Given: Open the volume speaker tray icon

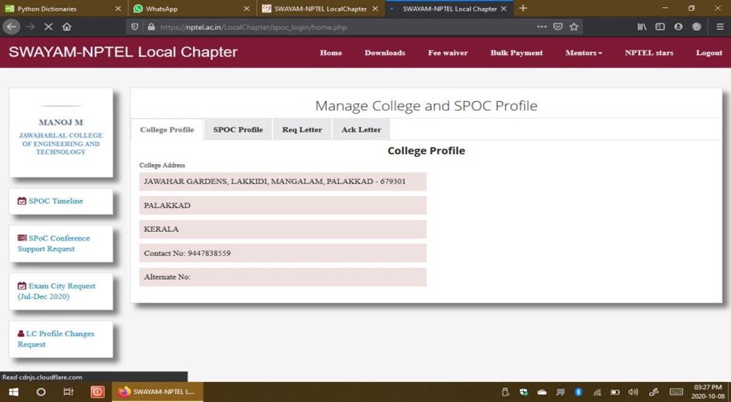Looking at the screenshot, I should (x=633, y=392).
